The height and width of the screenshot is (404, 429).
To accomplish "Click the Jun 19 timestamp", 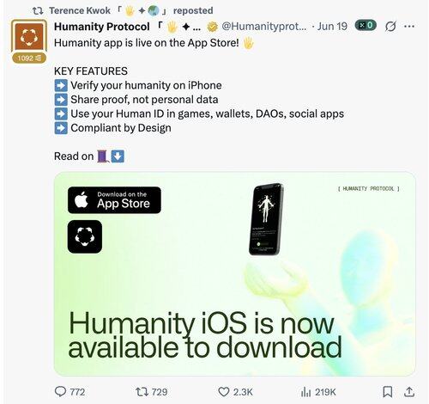I will click(332, 27).
